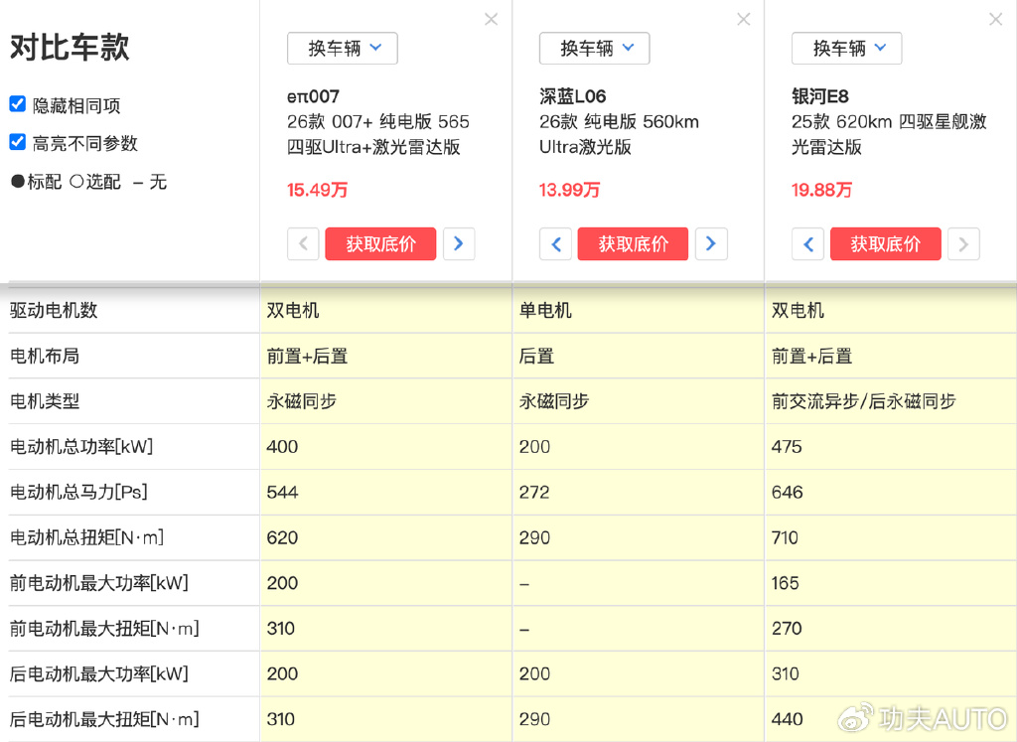Click the left arrow under 深蓝L06 price
The image size is (1017, 742).
(555, 243)
